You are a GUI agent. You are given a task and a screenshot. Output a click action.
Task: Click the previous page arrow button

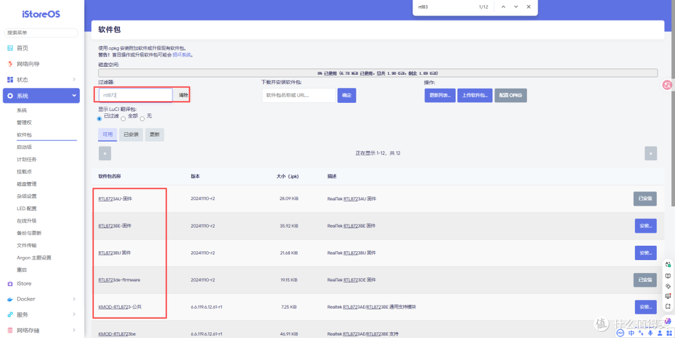[104, 153]
